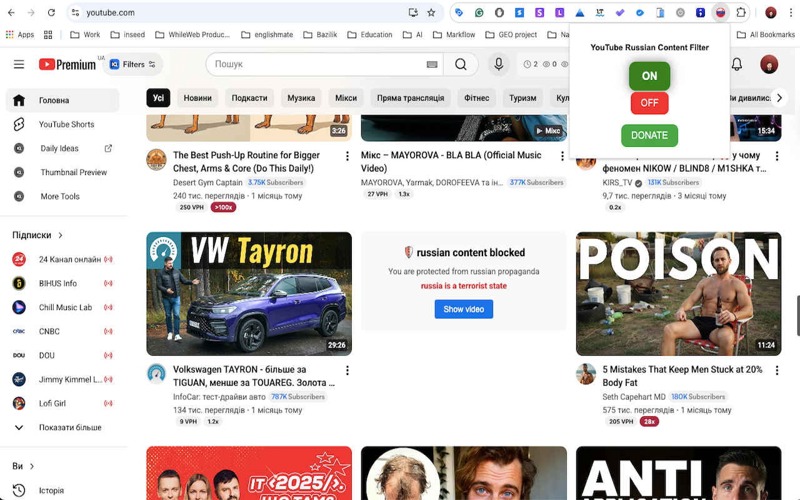
Task: Open Головна in the sidebar
Action: click(x=62, y=100)
